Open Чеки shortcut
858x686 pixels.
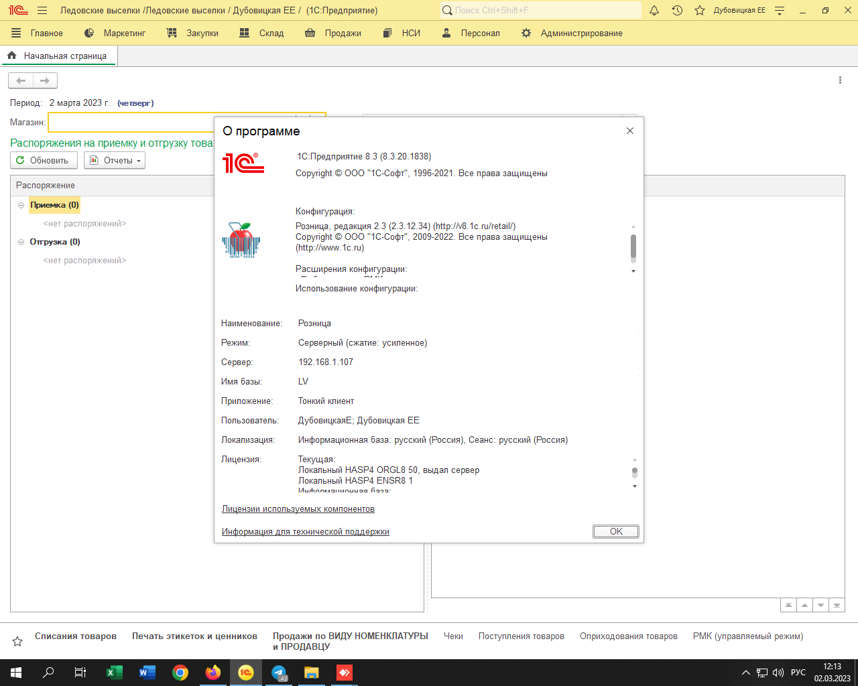pos(453,636)
